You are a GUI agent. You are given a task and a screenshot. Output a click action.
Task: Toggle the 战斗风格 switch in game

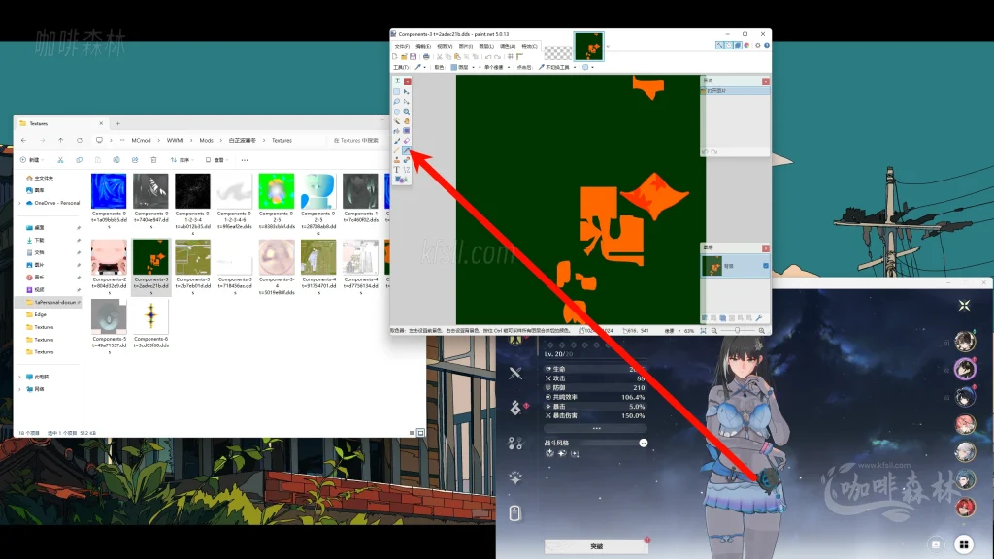click(x=643, y=443)
